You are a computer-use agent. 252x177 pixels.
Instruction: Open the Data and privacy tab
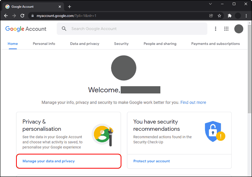point(84,44)
